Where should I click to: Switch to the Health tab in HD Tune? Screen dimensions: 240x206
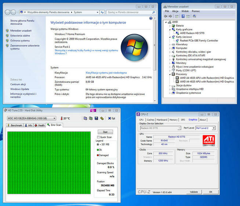(x=40, y=125)
